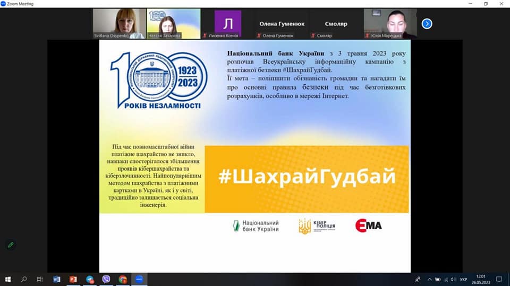The height and width of the screenshot is (286, 510).
Task: Open Microsoft Word from the taskbar
Action: [57, 279]
